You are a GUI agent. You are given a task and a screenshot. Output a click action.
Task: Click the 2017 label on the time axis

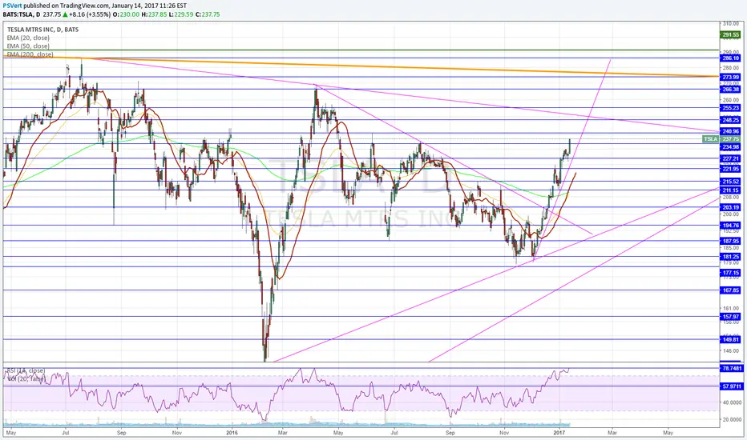click(x=559, y=433)
